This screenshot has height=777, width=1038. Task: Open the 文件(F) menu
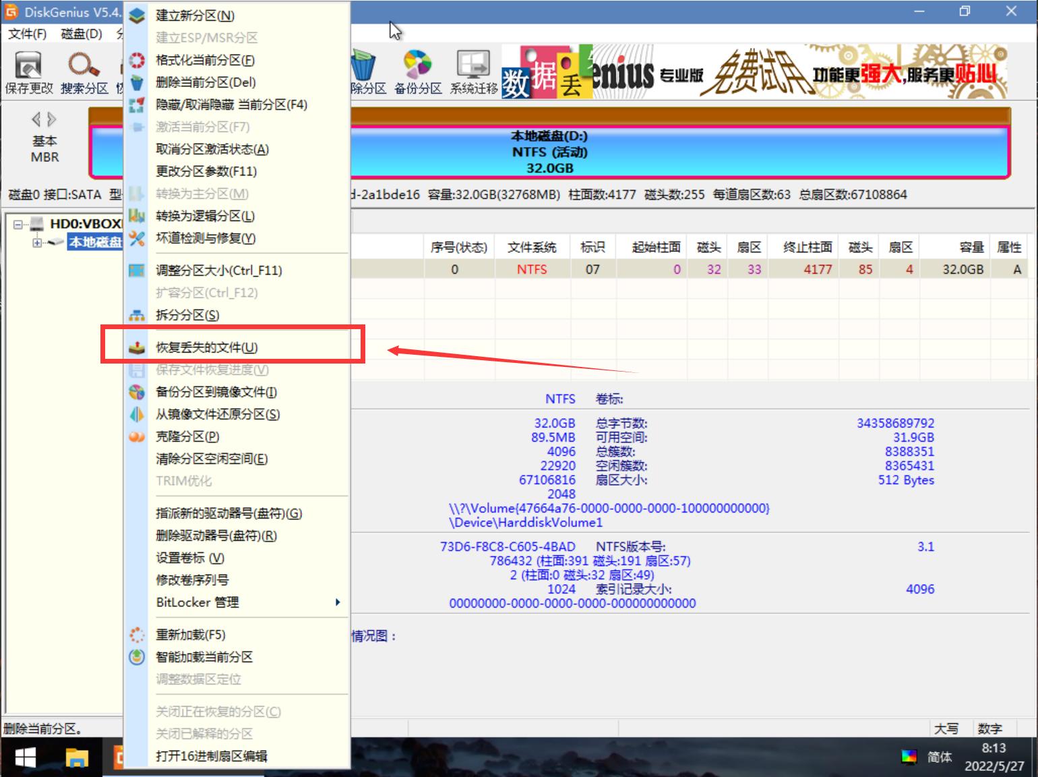(x=26, y=34)
